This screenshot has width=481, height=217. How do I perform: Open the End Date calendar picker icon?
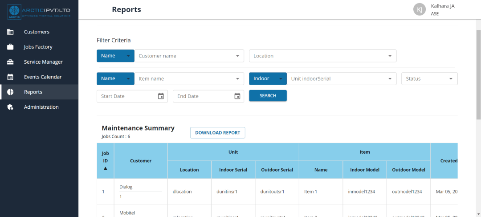(x=237, y=96)
